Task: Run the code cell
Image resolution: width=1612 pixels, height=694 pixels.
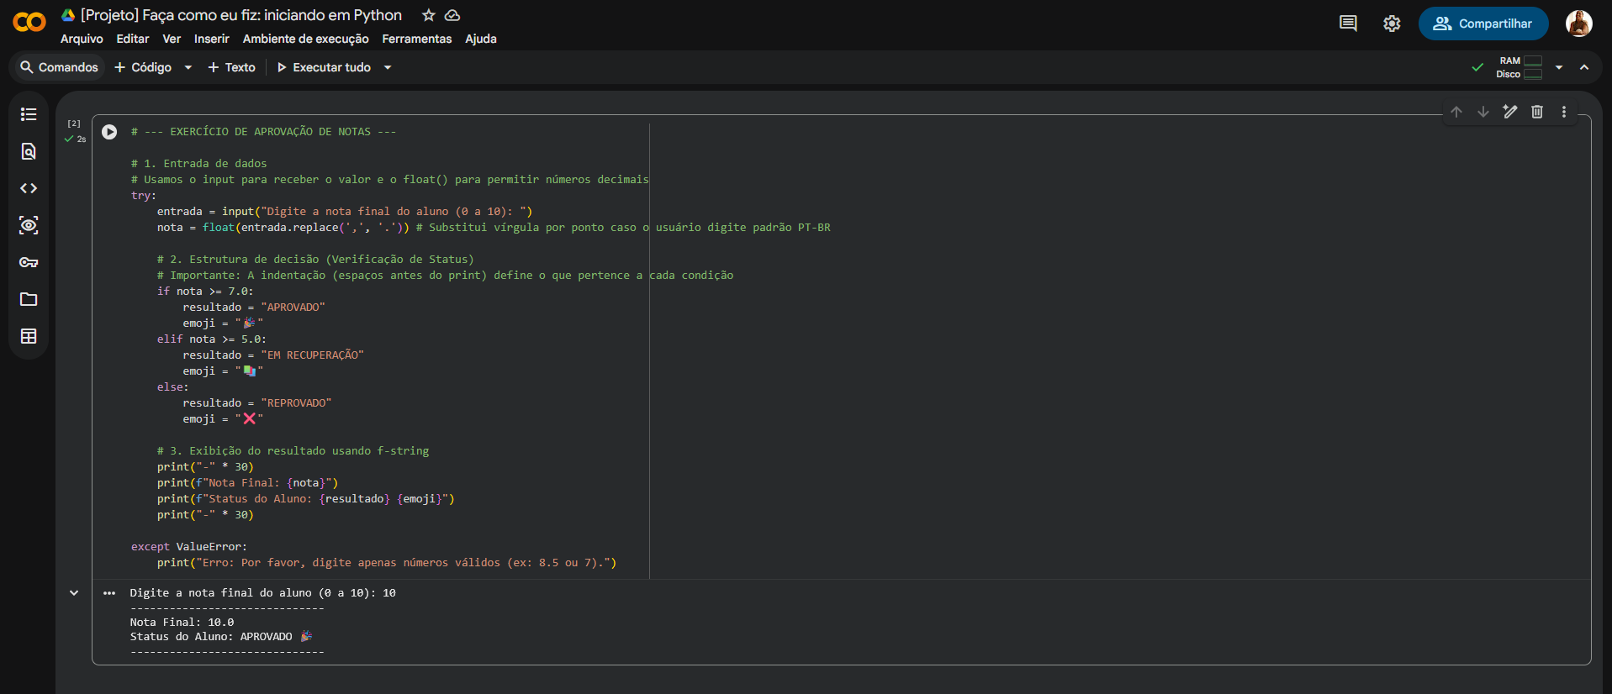Action: (109, 132)
